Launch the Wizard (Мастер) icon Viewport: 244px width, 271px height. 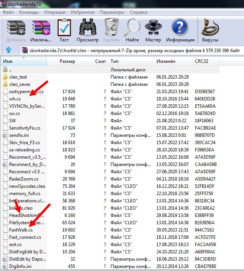[153, 28]
